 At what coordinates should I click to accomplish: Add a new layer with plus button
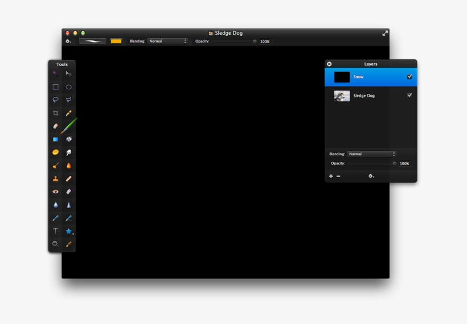[x=331, y=176]
